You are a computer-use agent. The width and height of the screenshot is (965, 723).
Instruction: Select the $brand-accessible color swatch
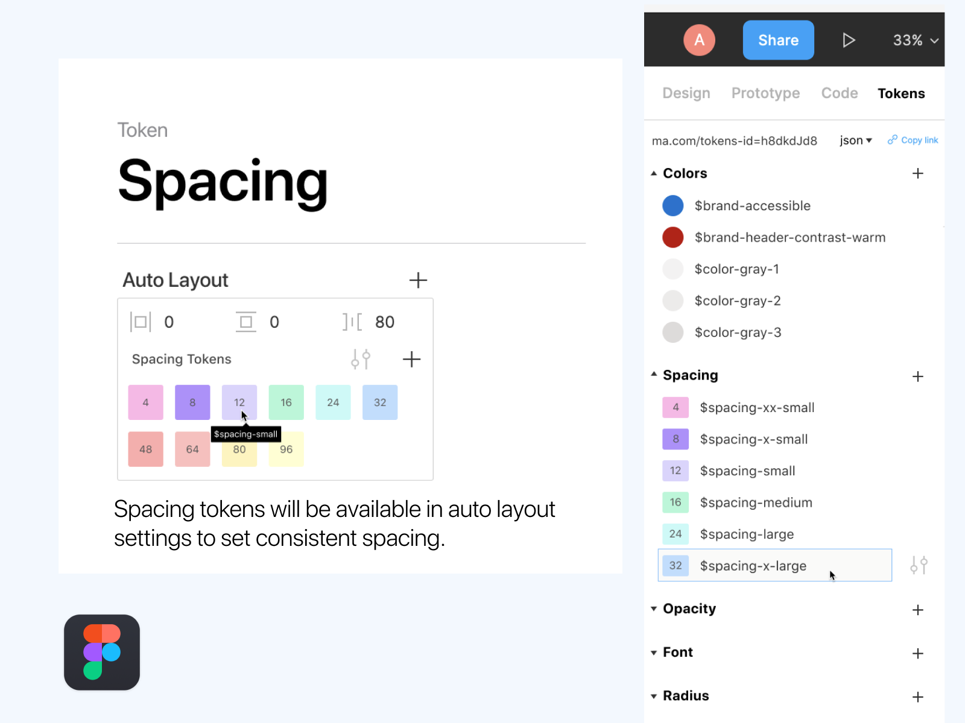673,205
